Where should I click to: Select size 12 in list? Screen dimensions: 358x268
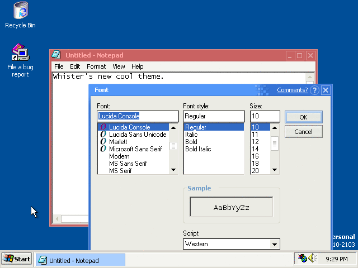coord(260,142)
